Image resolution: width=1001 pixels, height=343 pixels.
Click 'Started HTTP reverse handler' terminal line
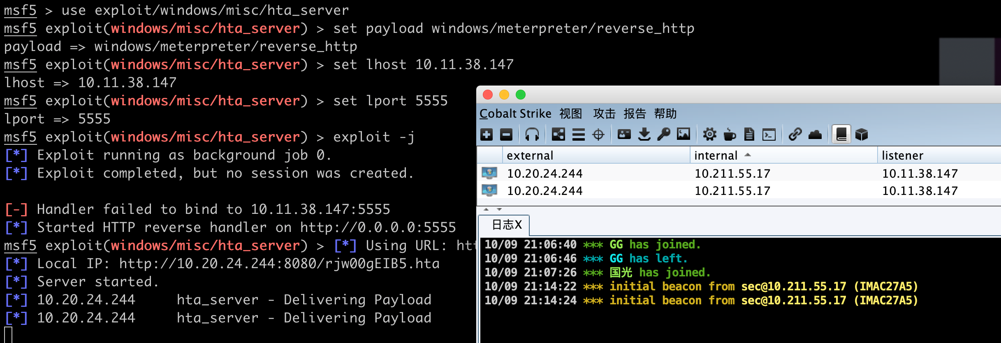[x=230, y=227]
